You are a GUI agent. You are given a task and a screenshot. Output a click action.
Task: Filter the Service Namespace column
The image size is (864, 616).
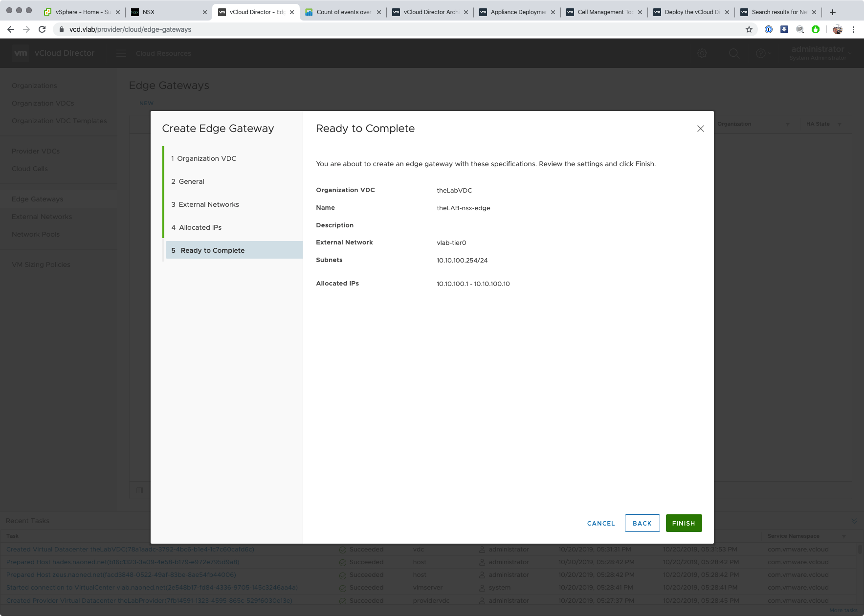point(843,536)
